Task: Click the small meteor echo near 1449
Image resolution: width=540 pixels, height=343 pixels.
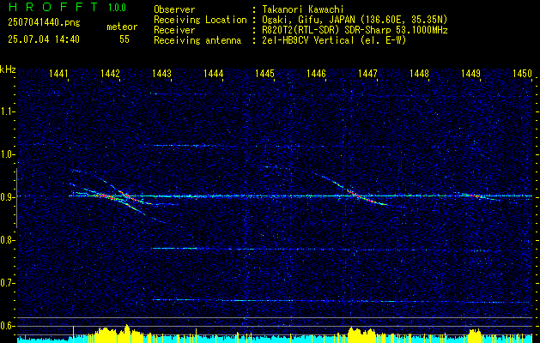Action: pyautogui.click(x=477, y=196)
